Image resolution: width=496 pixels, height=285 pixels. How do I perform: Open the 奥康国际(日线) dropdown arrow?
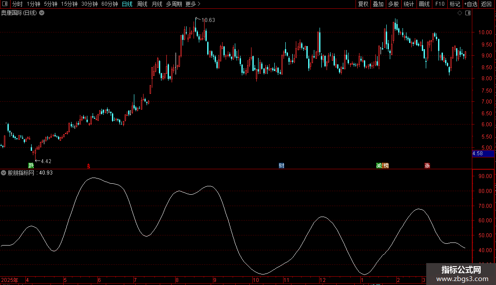(42, 13)
